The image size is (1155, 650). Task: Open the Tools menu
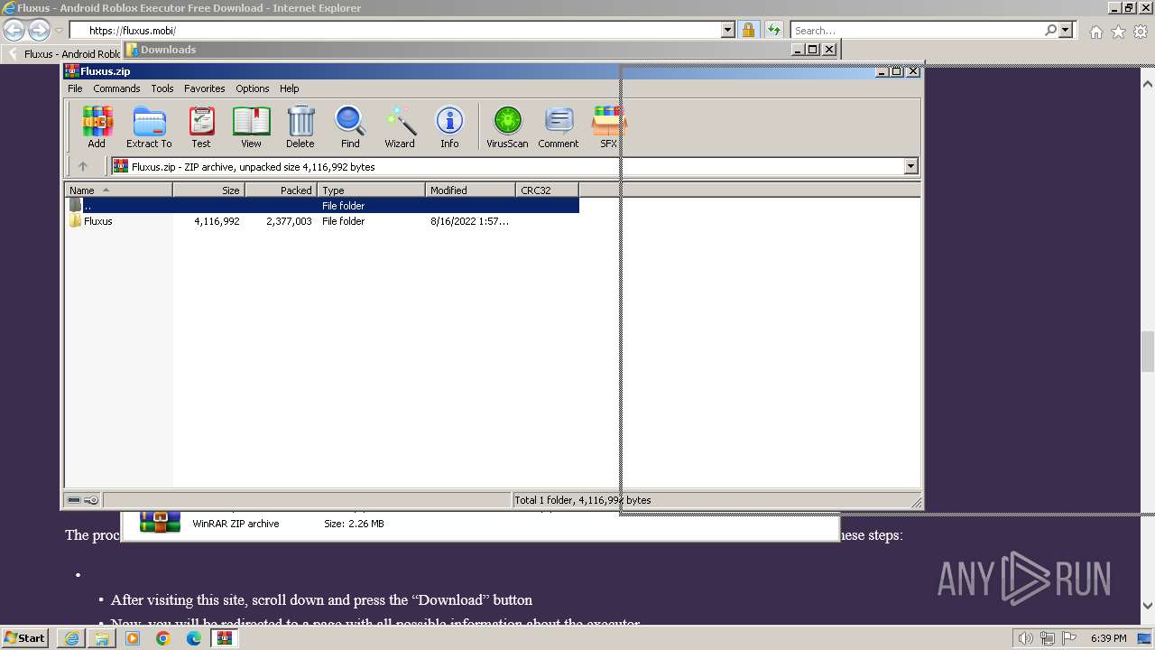pyautogui.click(x=162, y=88)
